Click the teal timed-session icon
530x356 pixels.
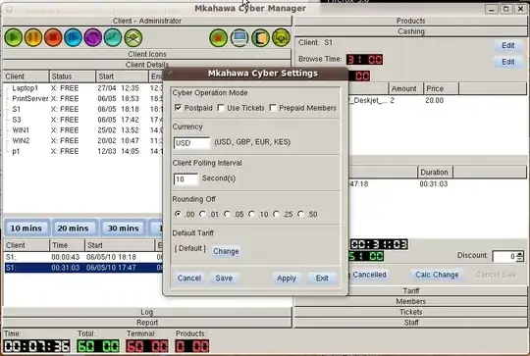tap(113, 37)
